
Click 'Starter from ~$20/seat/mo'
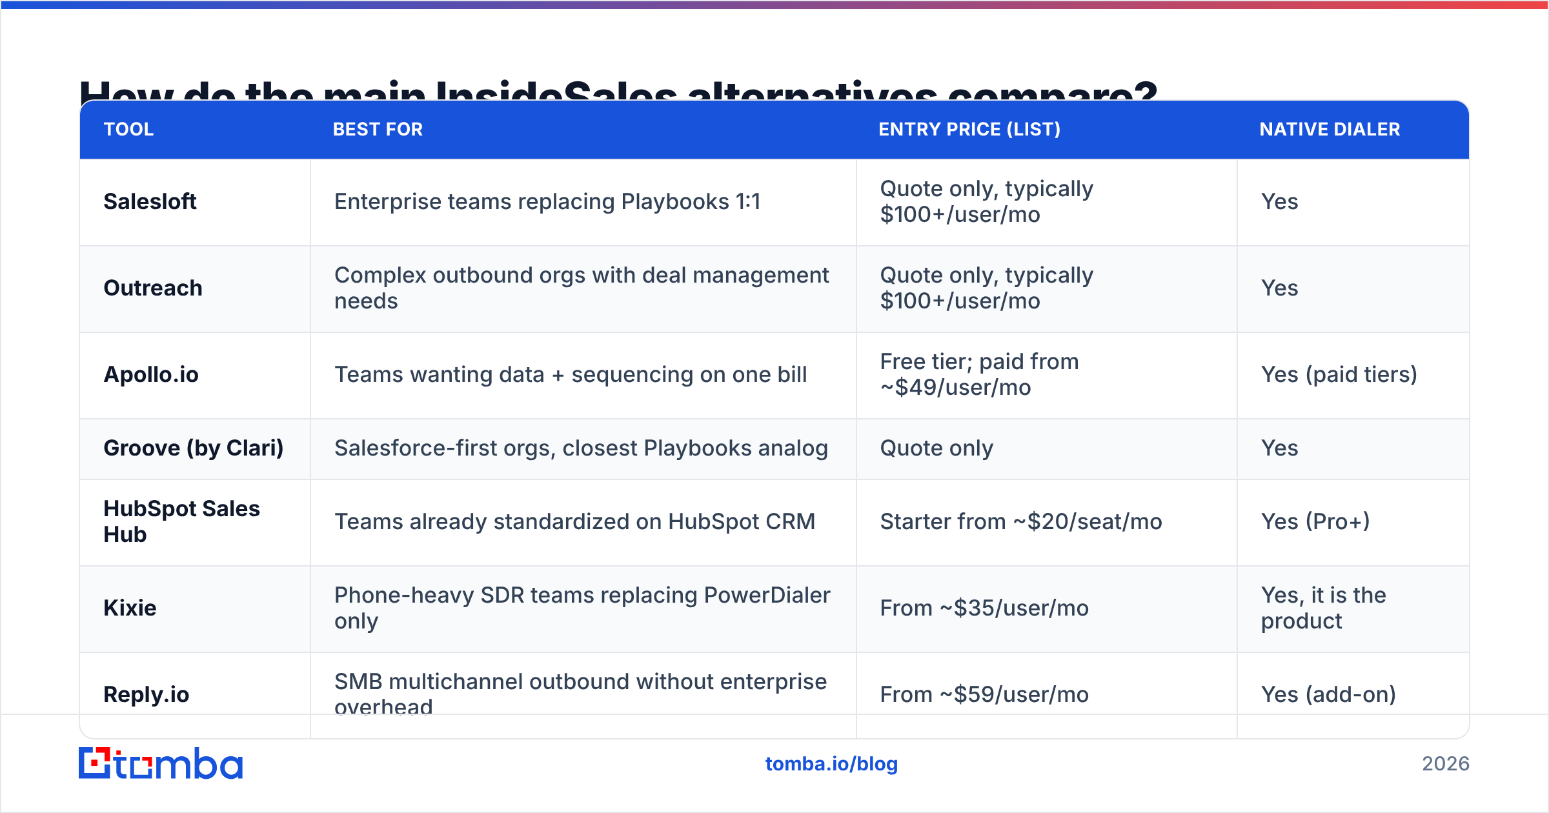coord(1021,521)
